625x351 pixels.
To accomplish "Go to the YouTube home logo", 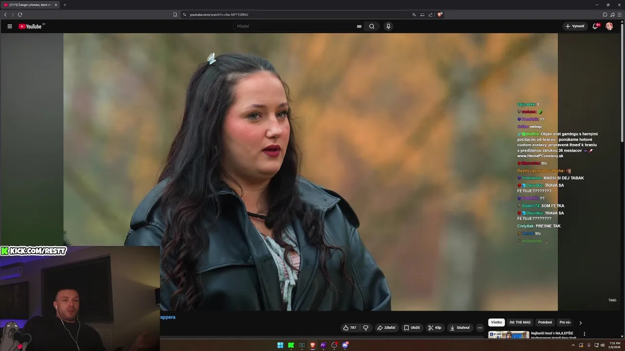I will [30, 26].
